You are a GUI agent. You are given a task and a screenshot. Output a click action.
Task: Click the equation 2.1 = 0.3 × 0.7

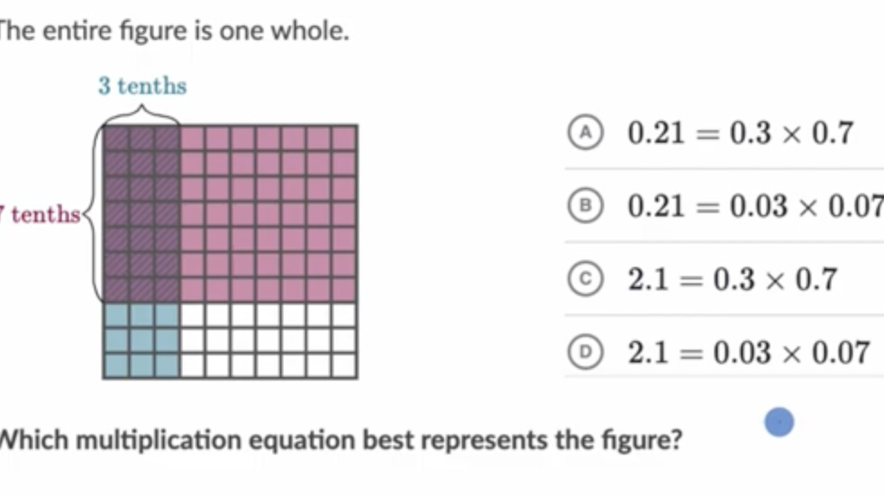[x=732, y=279]
